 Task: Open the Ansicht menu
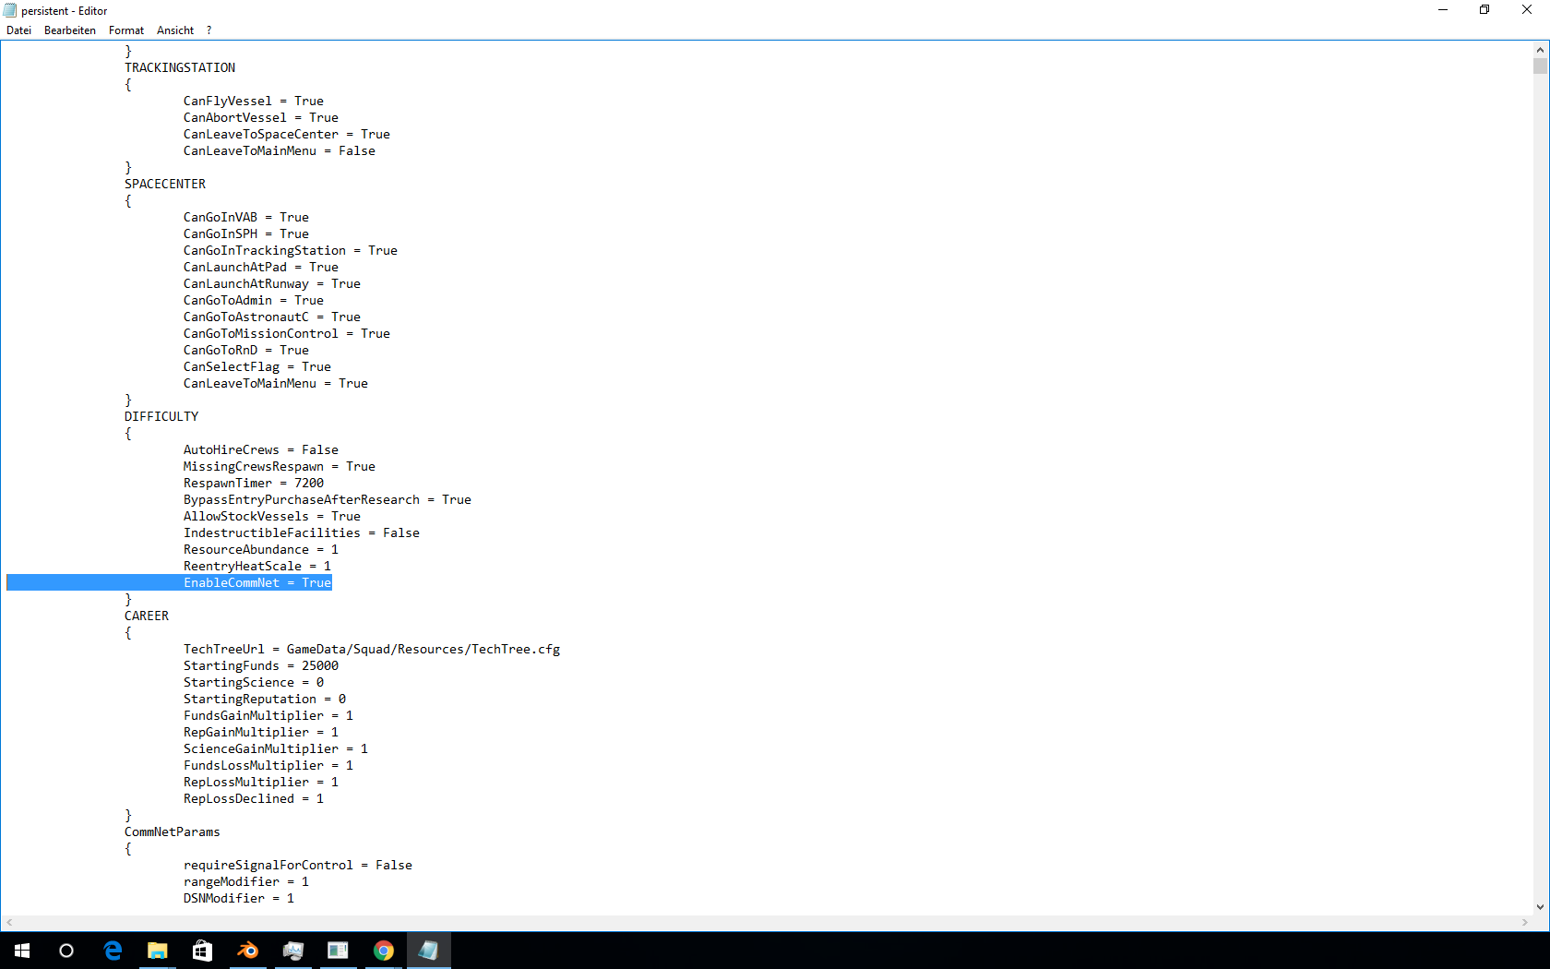tap(175, 30)
